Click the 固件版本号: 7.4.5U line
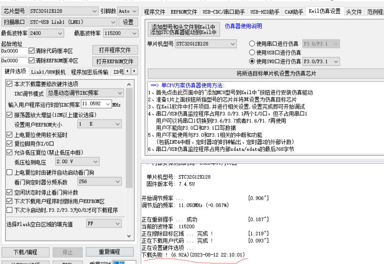Screen dimensions: 384x264 171,184
